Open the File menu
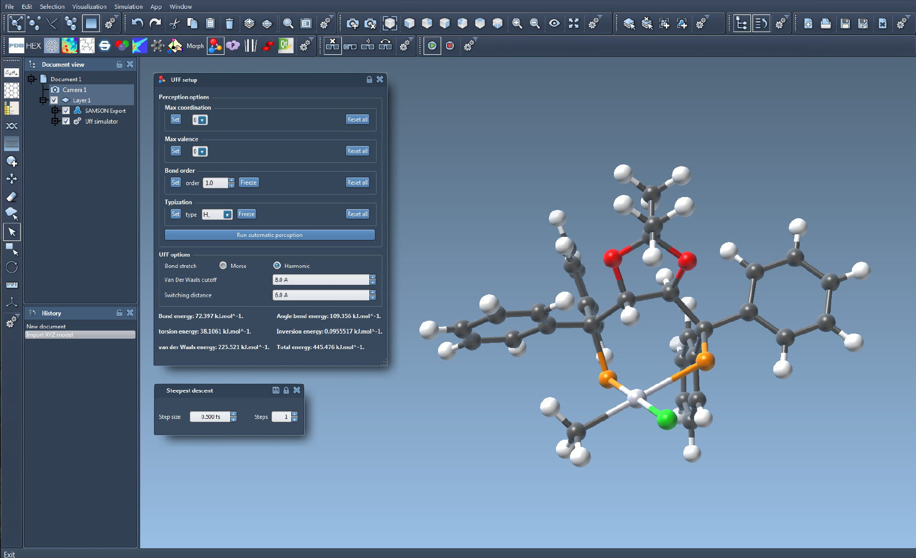The width and height of the screenshot is (916, 558). [x=9, y=6]
